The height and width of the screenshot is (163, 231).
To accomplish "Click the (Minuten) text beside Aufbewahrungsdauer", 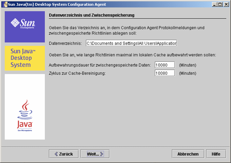I will tap(188, 65).
